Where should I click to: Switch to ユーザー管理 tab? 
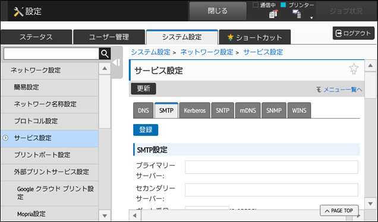(109, 37)
